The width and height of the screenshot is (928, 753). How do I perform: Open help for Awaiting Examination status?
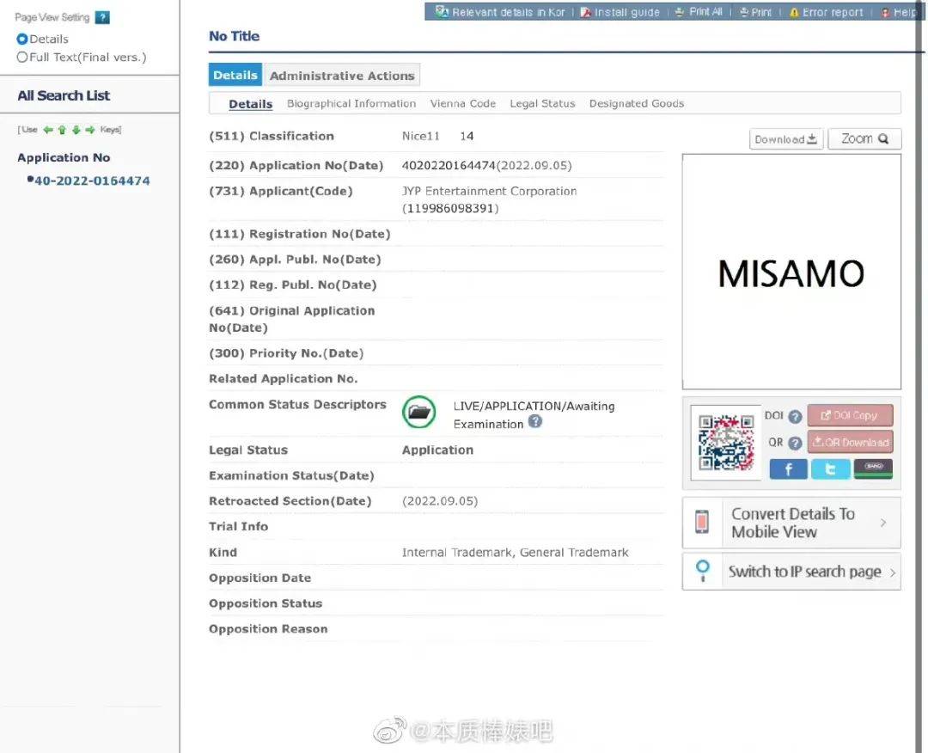click(535, 422)
